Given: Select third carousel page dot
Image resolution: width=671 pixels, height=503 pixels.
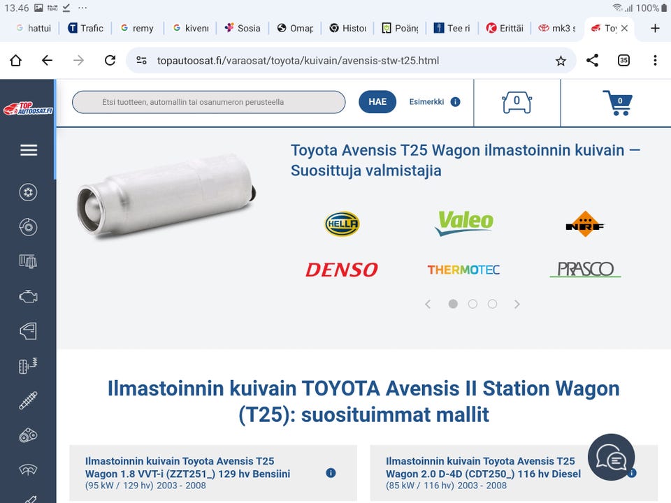Looking at the screenshot, I should 492,304.
